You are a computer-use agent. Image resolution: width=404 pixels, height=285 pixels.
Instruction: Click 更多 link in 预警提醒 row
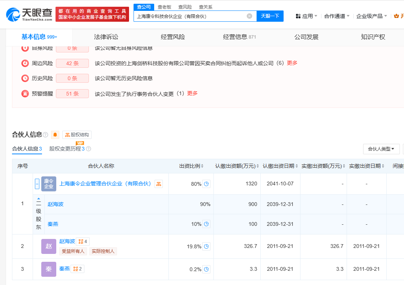[x=192, y=93]
